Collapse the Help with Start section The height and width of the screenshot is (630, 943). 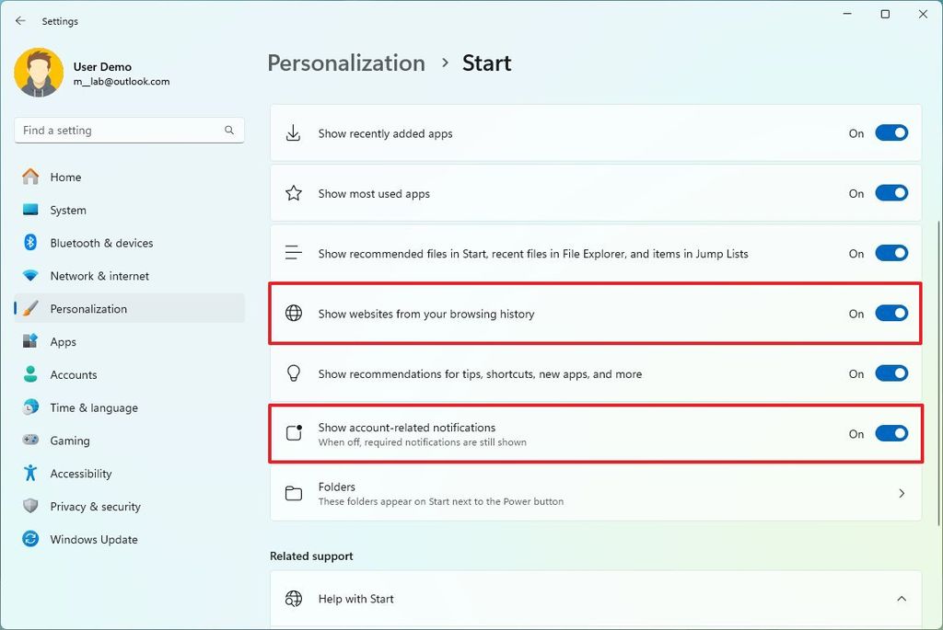coord(901,598)
